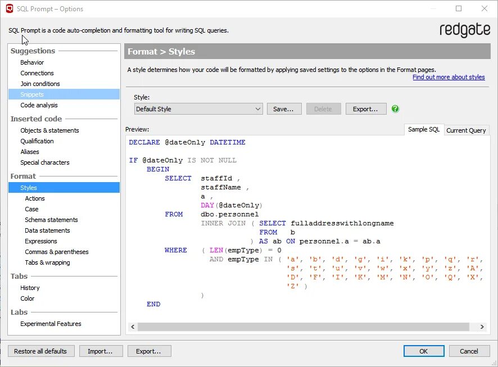This screenshot has height=367, width=498.
Task: Select Qualification under Inserted code
Action: pyautogui.click(x=37, y=141)
